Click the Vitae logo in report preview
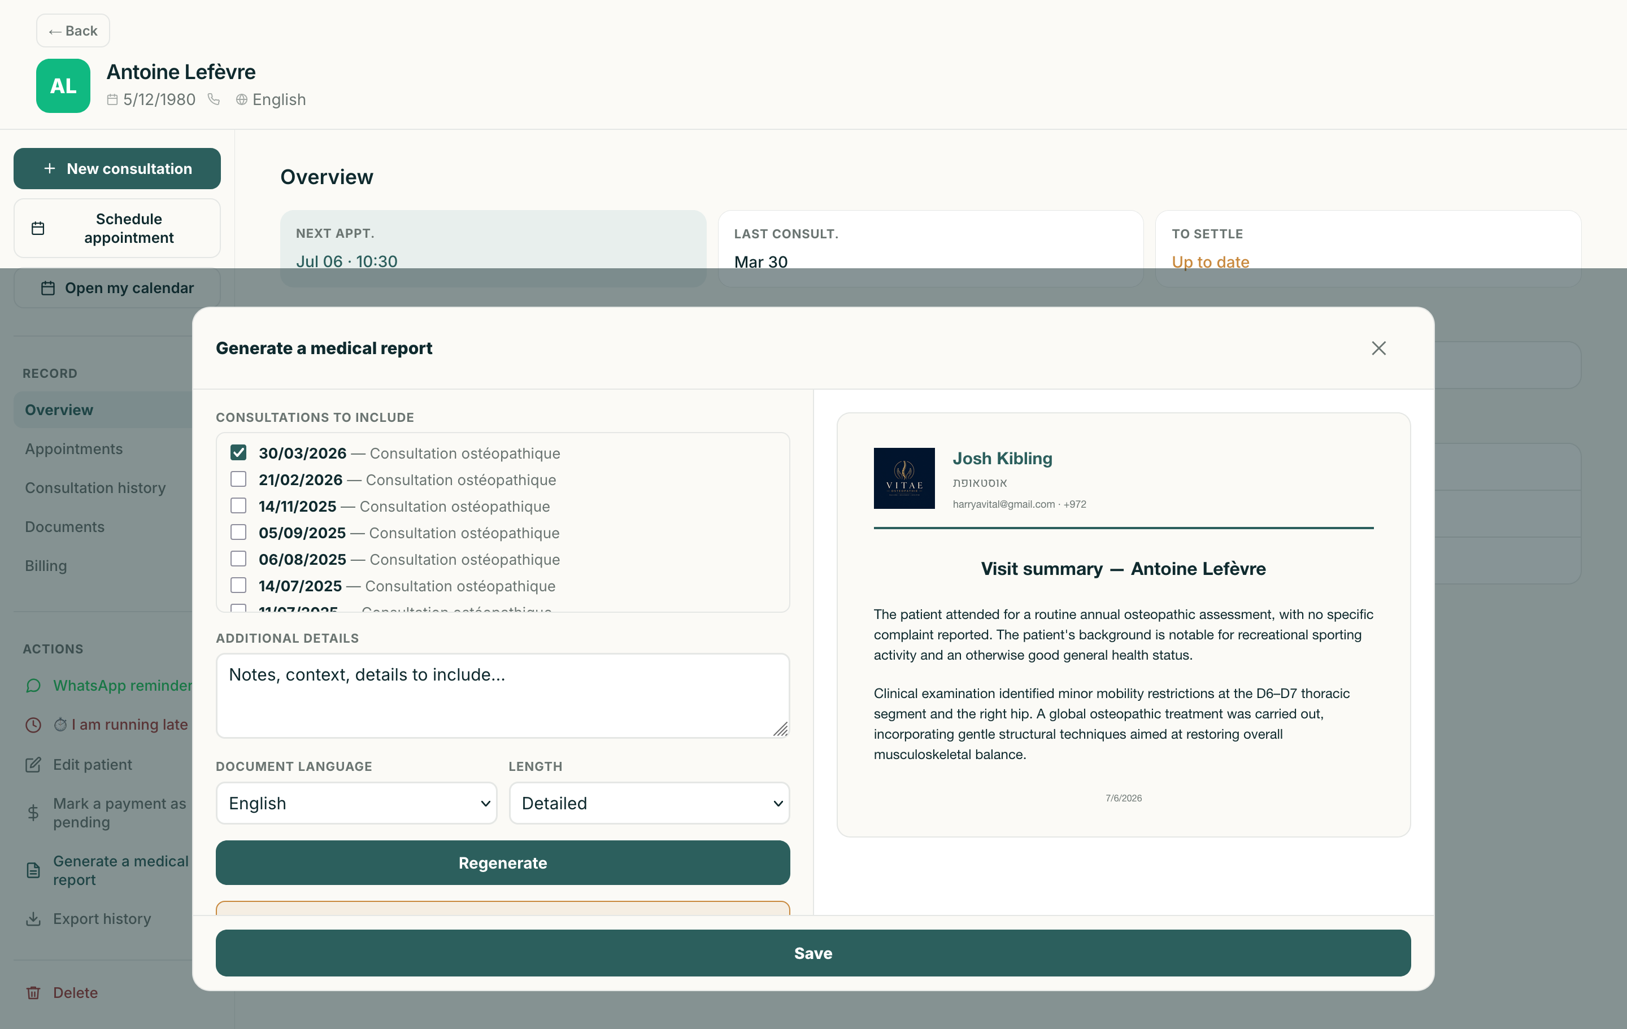1627x1029 pixels. (904, 478)
